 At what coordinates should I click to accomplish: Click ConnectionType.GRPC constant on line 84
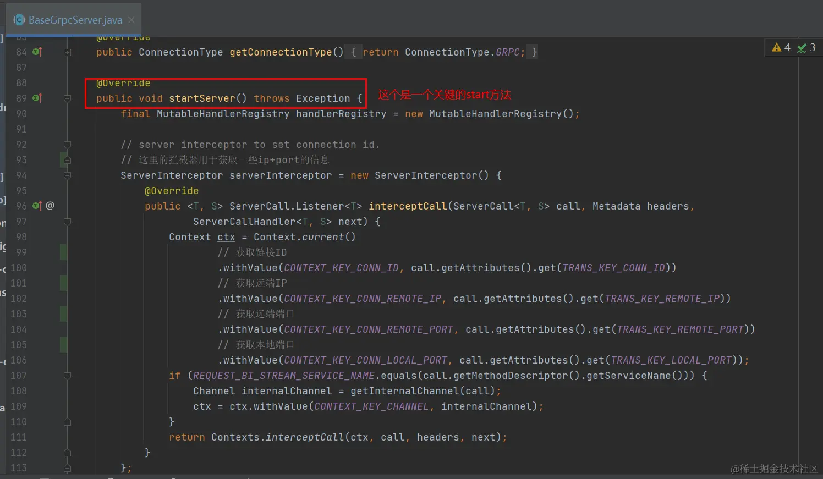coord(462,52)
